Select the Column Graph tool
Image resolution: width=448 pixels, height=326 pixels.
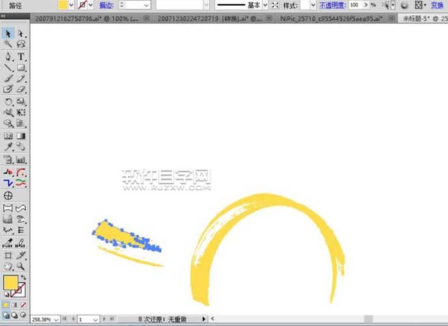coord(20,159)
